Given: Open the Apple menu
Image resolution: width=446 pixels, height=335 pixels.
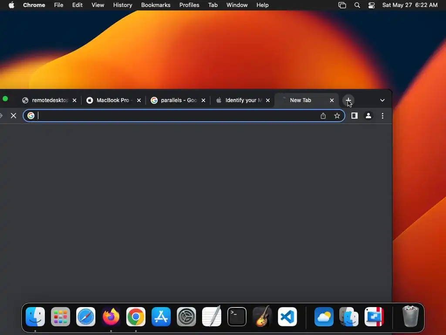Looking at the screenshot, I should tap(11, 5).
